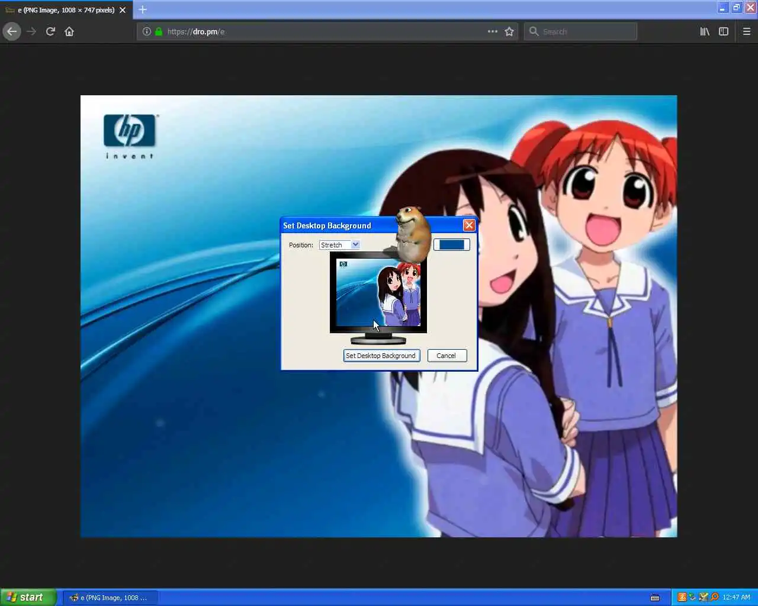Reload the current page
The image size is (758, 606).
pyautogui.click(x=50, y=31)
